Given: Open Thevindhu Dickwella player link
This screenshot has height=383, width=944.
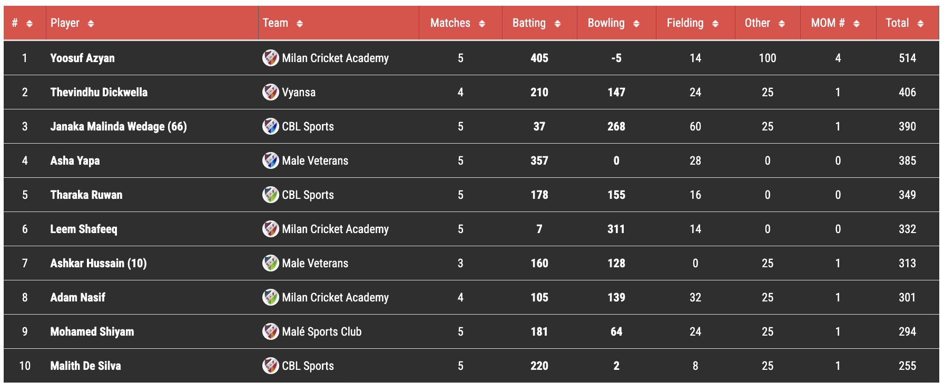Looking at the screenshot, I should tap(99, 92).
